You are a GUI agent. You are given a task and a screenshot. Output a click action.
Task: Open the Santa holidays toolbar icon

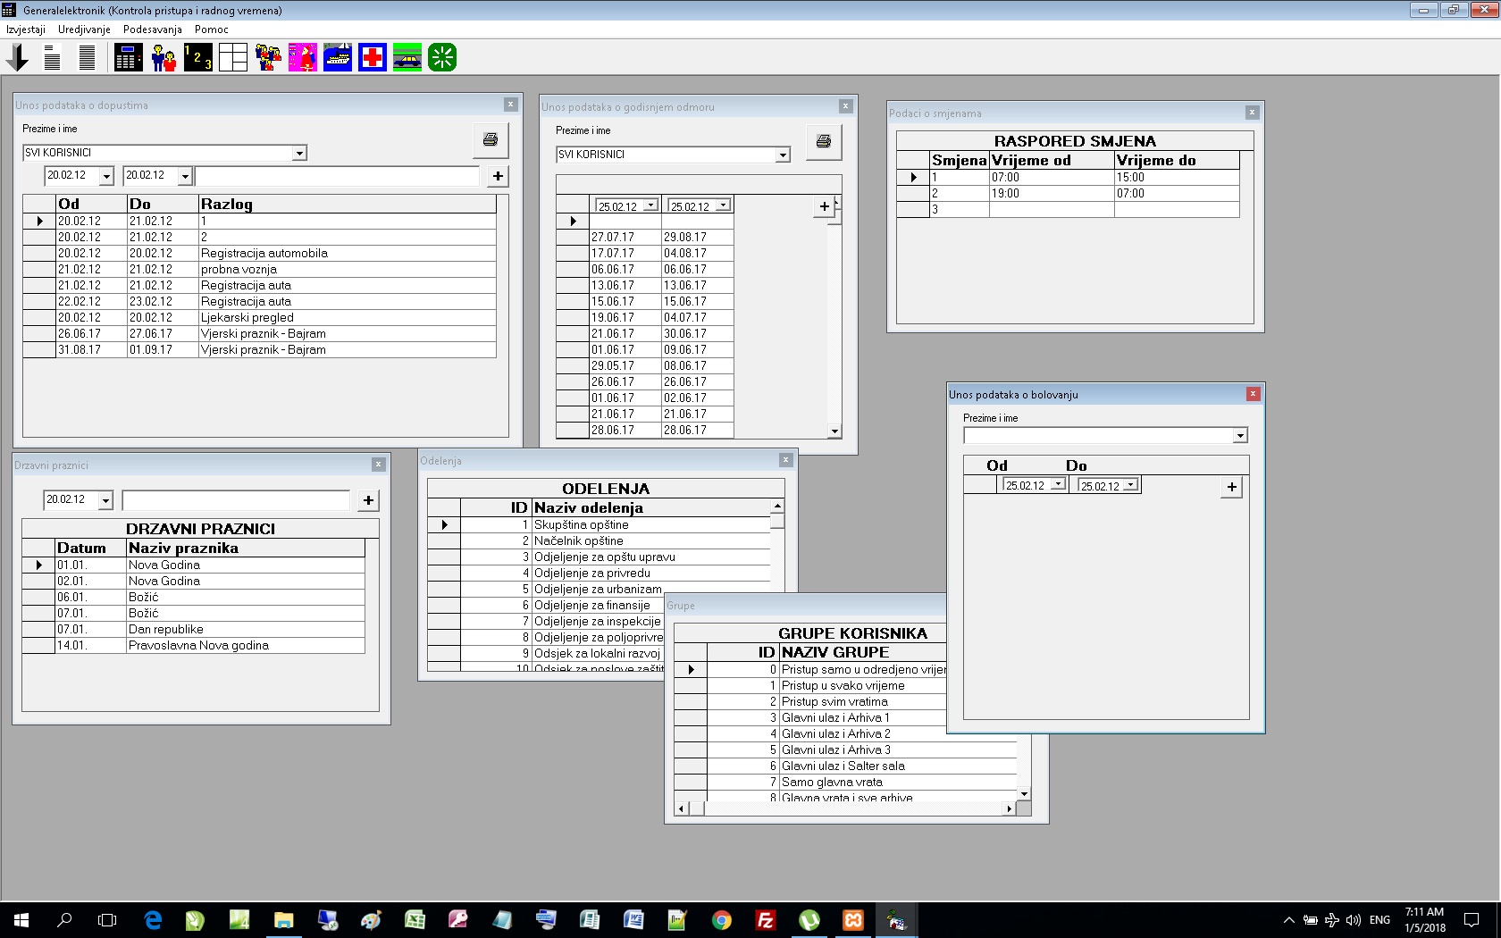[x=303, y=58]
